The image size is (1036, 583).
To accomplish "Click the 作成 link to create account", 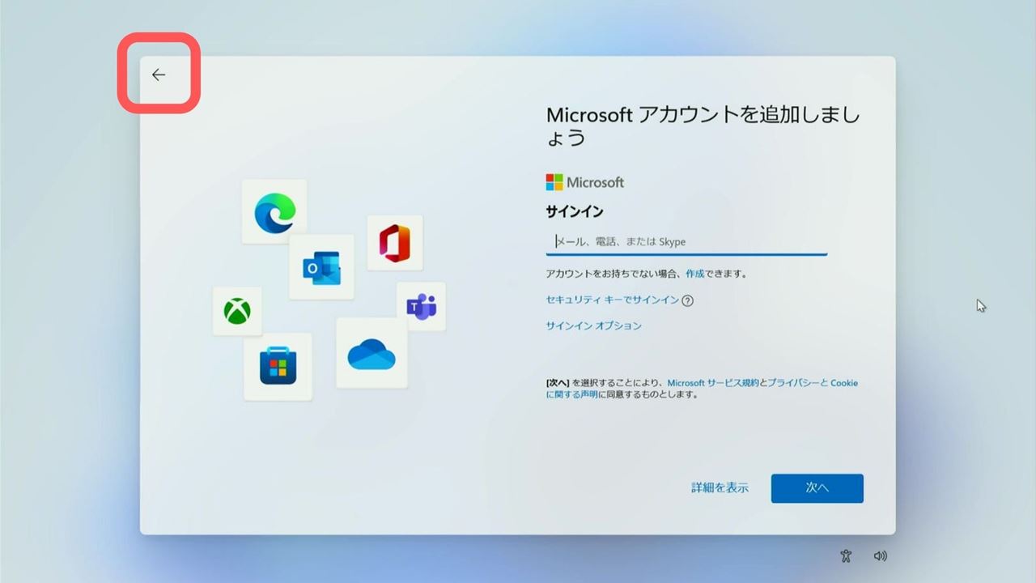I will [x=694, y=274].
